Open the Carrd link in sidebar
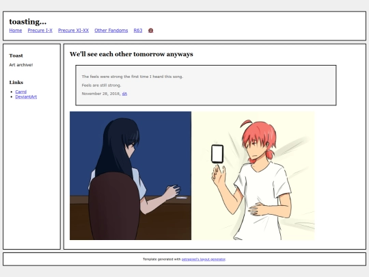369x277 pixels. coord(21,92)
